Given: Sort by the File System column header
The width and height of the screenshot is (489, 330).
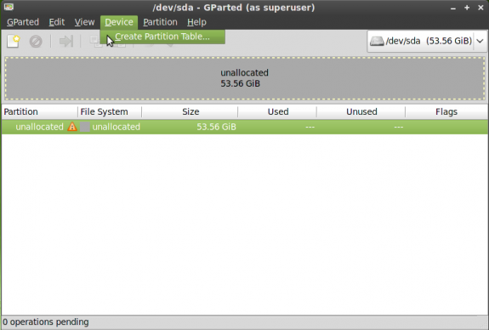Looking at the screenshot, I should (x=110, y=111).
